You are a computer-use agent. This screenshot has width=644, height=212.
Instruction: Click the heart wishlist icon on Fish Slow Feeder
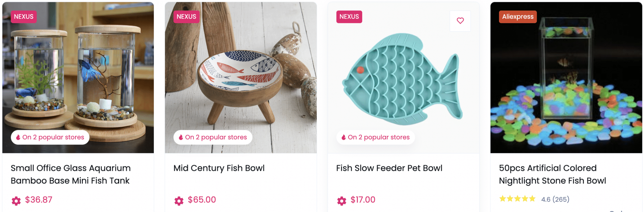click(x=460, y=21)
